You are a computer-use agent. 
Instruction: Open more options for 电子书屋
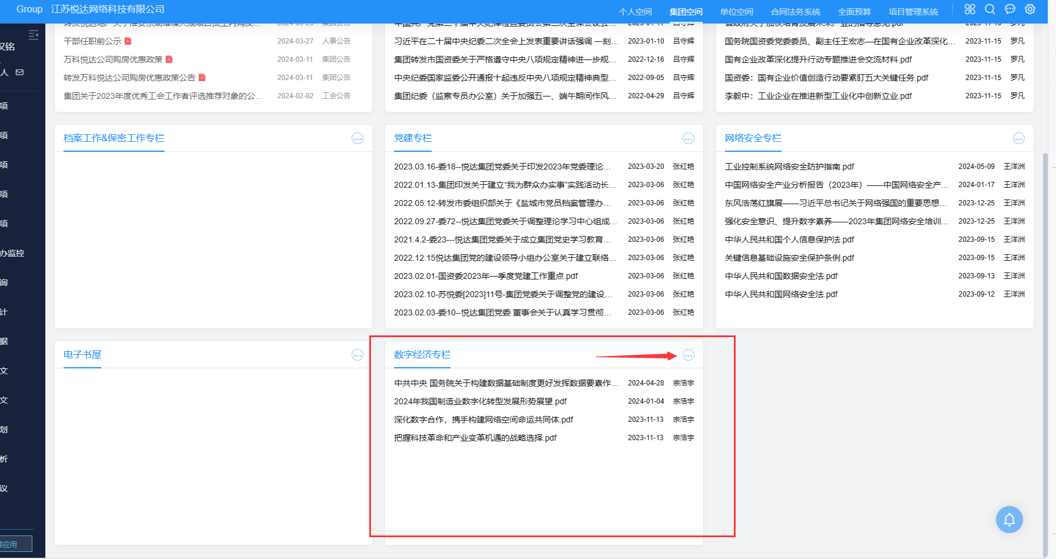[x=357, y=355]
